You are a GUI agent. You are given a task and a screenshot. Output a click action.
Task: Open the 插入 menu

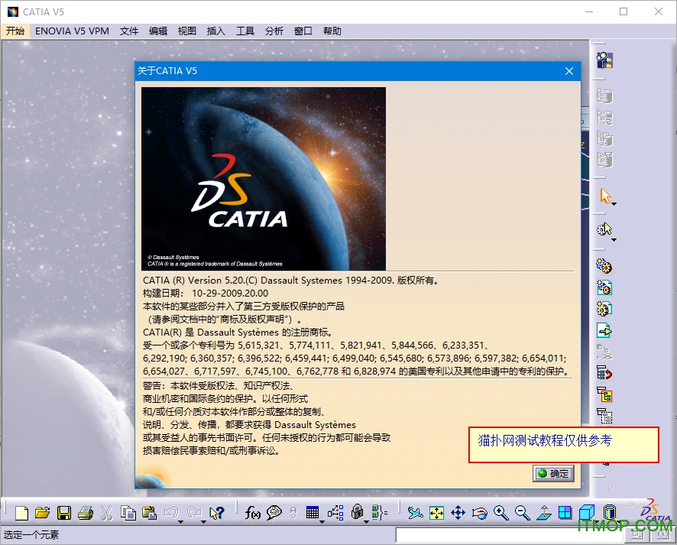tap(216, 31)
